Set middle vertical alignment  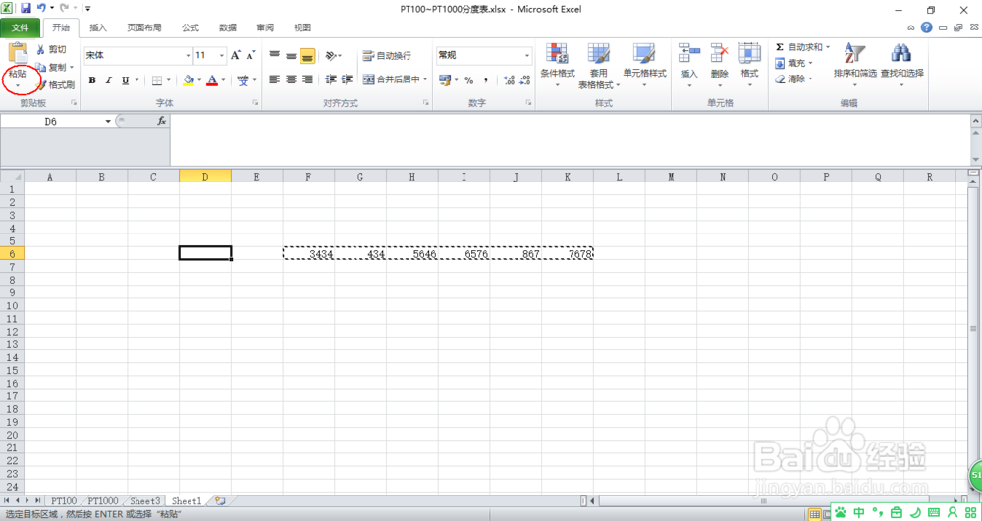(x=291, y=56)
